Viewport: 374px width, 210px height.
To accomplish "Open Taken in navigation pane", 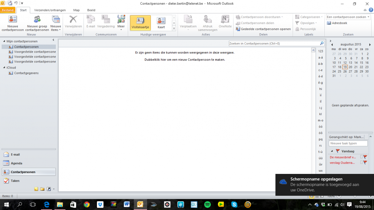I will point(29,180).
